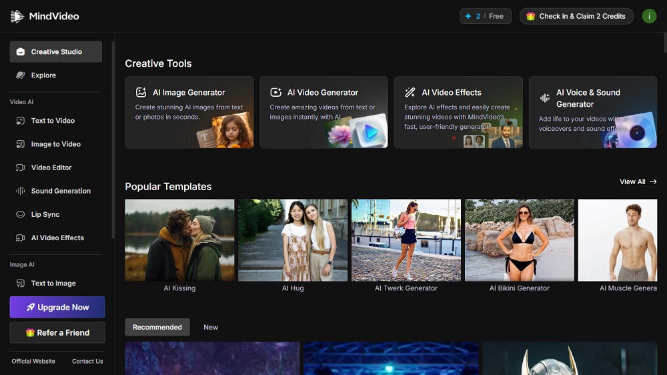The image size is (667, 375).
Task: Click View All popular templates
Action: 638,181
